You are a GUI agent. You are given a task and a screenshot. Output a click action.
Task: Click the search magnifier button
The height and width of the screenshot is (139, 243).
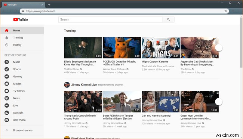pyautogui.click(x=169, y=19)
